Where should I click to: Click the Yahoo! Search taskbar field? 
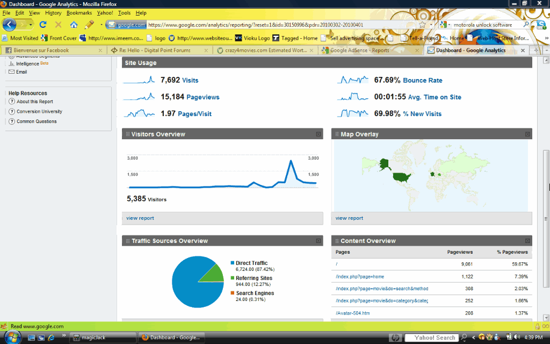[x=432, y=338]
